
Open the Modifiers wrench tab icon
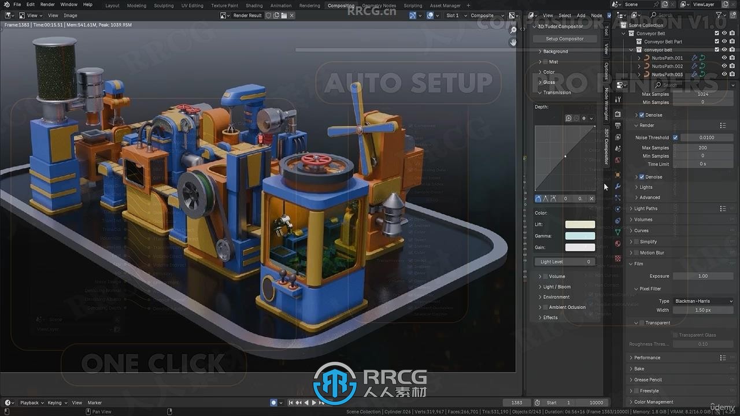tap(618, 186)
